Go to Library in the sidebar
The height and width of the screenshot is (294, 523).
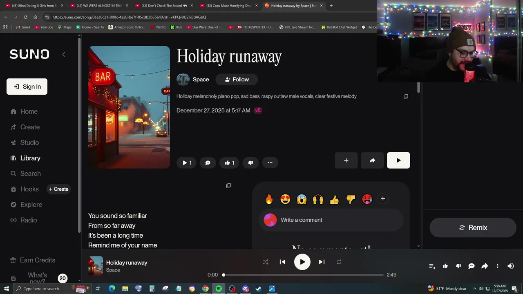coord(25,158)
